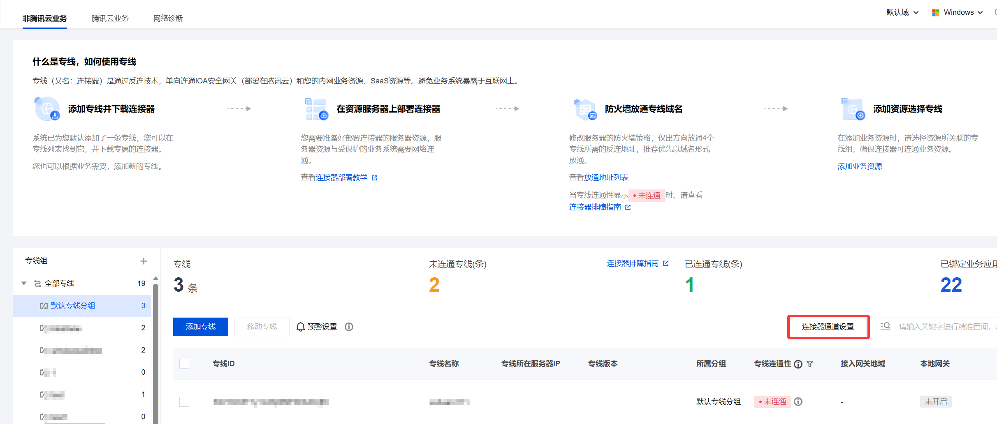Screen dimensions: 997x424
Task: Click external-link icon beside 未连通专线 troubleshooting link
Action: [665, 263]
